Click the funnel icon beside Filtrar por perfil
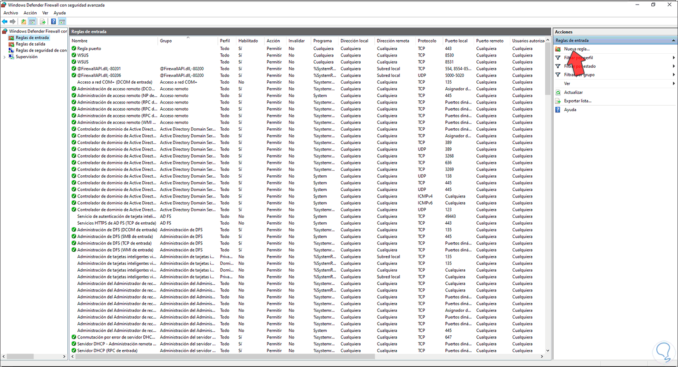 click(x=558, y=58)
